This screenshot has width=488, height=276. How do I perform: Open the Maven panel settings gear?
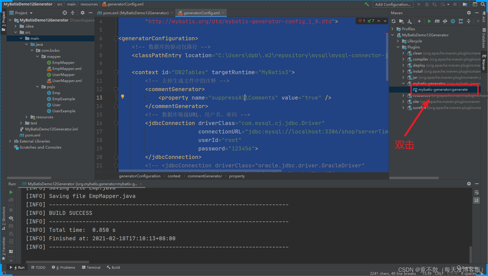click(469, 13)
